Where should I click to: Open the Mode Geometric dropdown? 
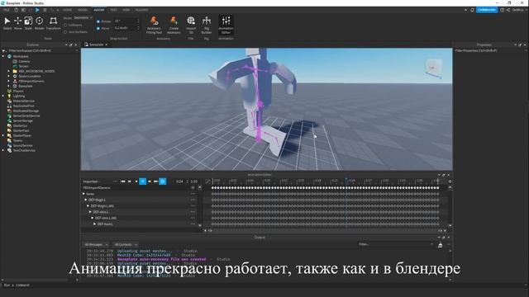point(83,18)
